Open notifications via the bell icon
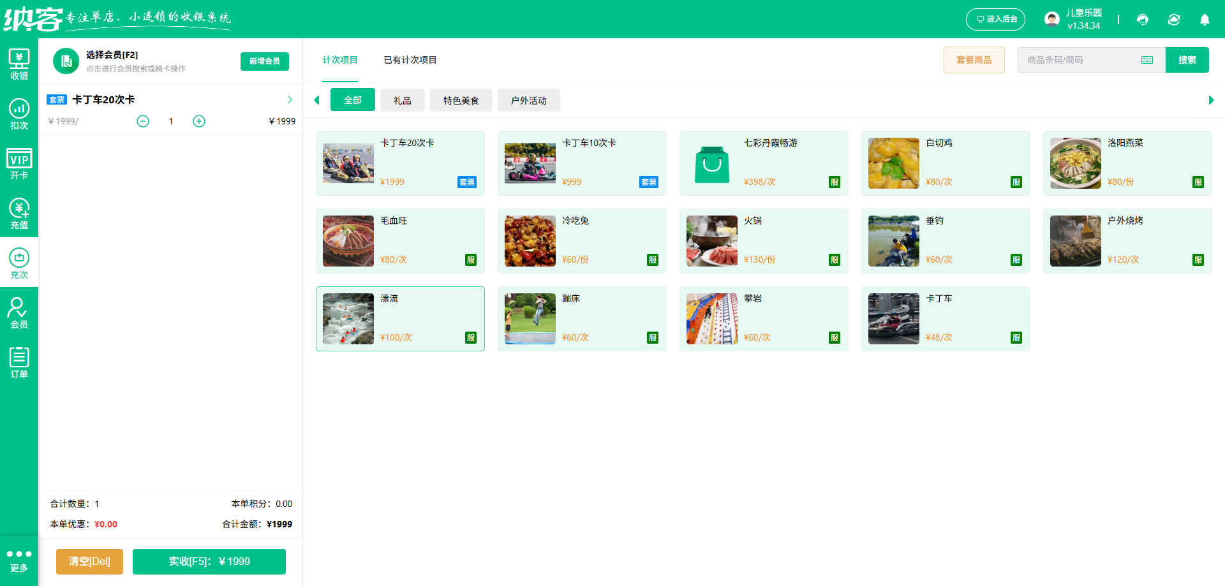Viewport: 1225px width, 586px height. tap(1205, 20)
